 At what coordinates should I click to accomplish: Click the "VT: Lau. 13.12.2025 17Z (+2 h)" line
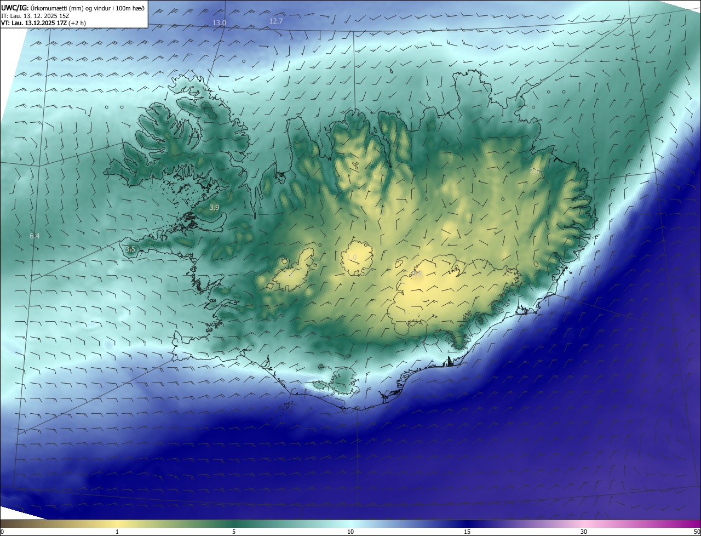(43, 23)
